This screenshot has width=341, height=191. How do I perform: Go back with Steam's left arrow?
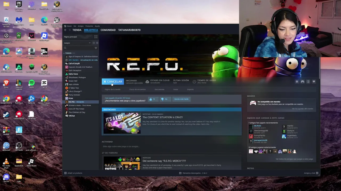[x=65, y=30]
